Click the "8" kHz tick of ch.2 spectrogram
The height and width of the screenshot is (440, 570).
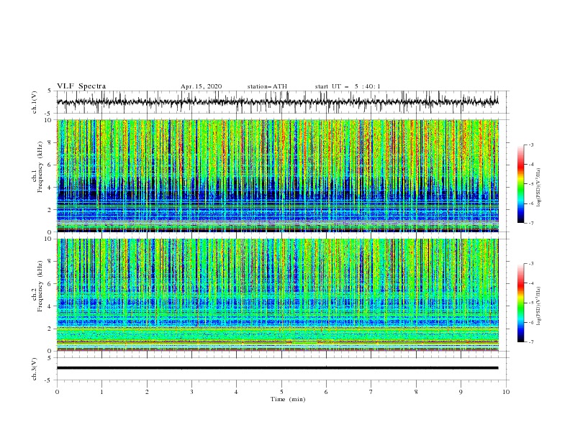[50, 262]
